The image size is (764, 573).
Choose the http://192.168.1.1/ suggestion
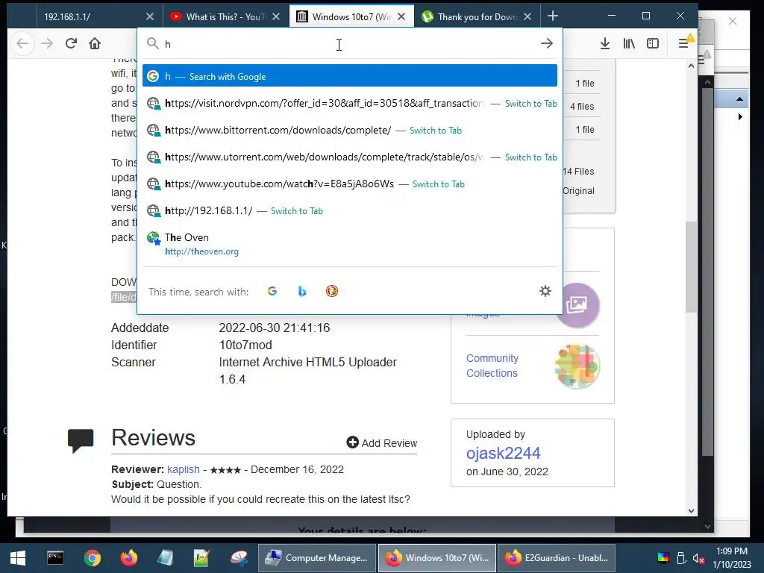point(350,210)
